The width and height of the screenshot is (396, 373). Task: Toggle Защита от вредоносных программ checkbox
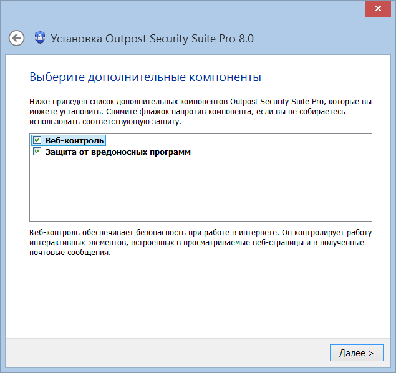point(37,152)
